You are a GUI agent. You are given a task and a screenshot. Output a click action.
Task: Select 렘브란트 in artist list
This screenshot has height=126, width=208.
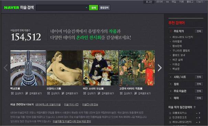coord(177,46)
